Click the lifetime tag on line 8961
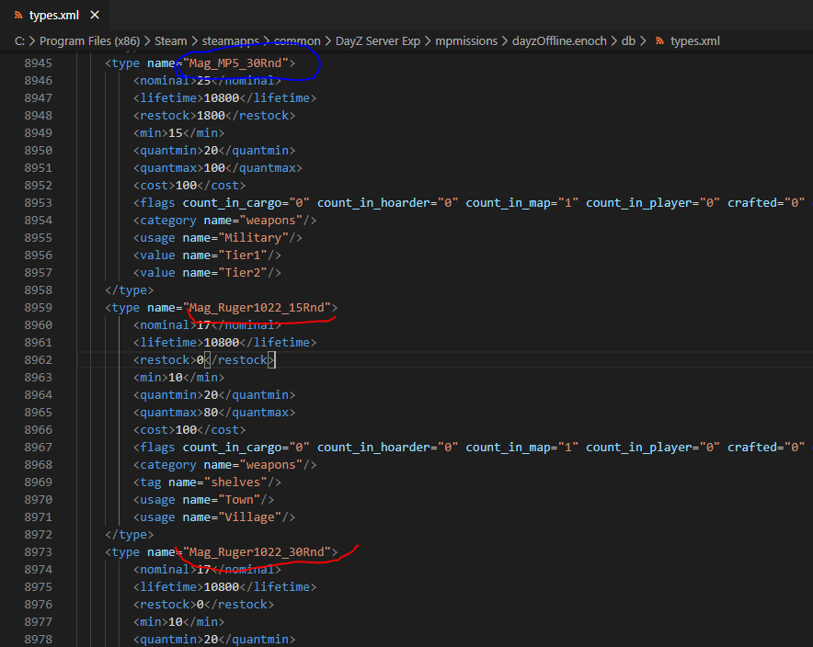Viewport: 813px width, 647px height. pos(224,343)
